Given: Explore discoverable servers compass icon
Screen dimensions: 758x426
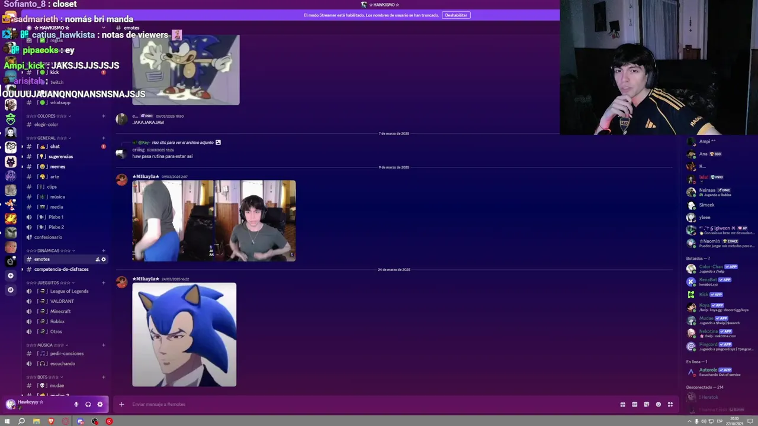Looking at the screenshot, I should [x=11, y=290].
